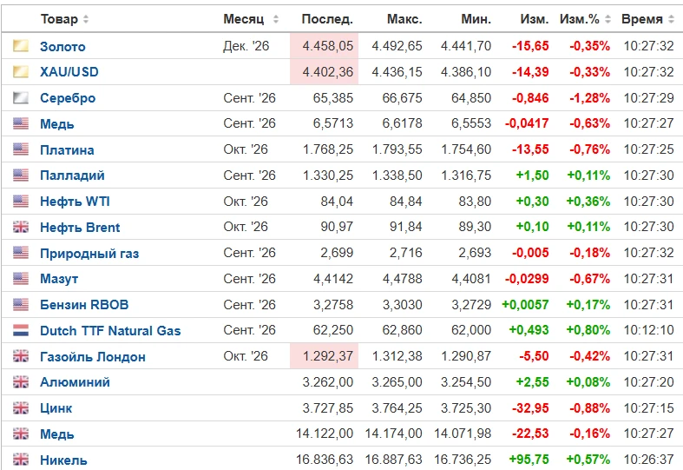Click highlighted last price 4.458,05 cell
Viewport: 683px width, 470px height.
[x=324, y=46]
